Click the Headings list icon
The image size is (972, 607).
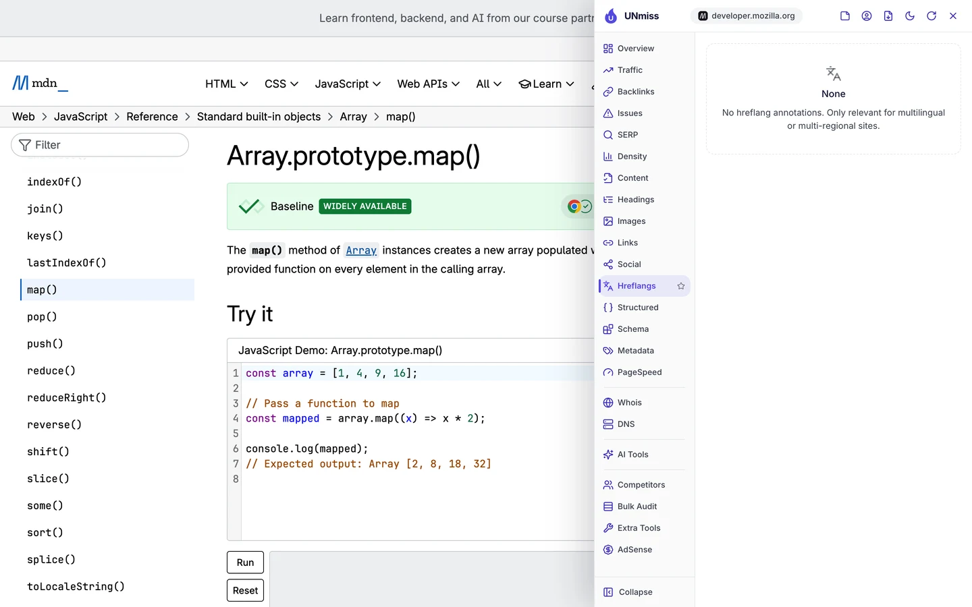tap(608, 200)
